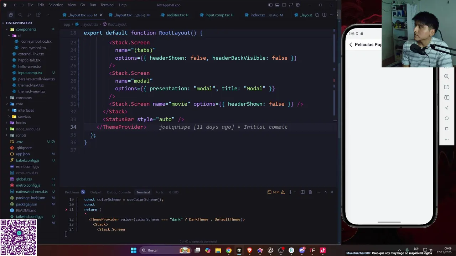Create a new terminal with the plus icon
This screenshot has height=256, width=456.
click(290, 192)
